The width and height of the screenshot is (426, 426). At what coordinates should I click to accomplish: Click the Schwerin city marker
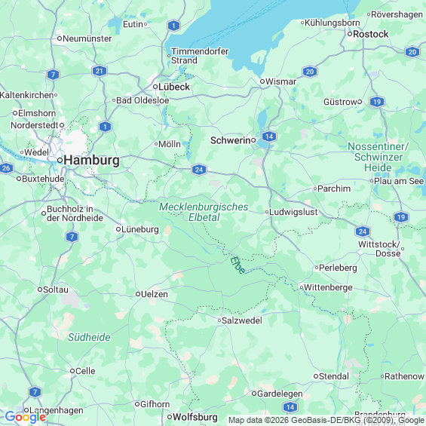click(x=253, y=140)
